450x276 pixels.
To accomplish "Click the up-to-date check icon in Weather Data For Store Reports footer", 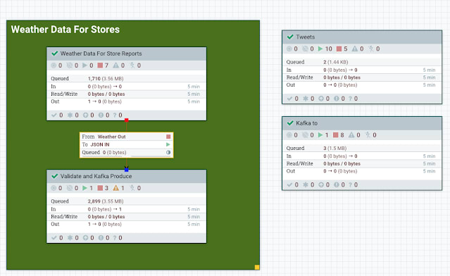I will click(54, 115).
